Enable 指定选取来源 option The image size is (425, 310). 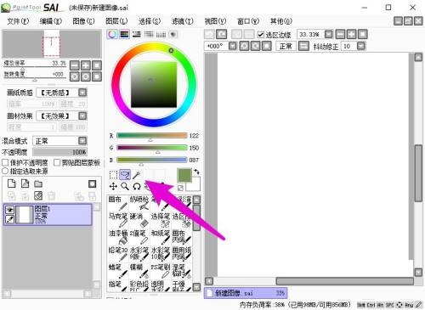[5, 171]
